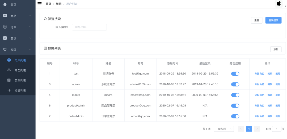Click the 商品 shopping bag icon
This screenshot has height=139, width=287.
(x=5, y=16)
